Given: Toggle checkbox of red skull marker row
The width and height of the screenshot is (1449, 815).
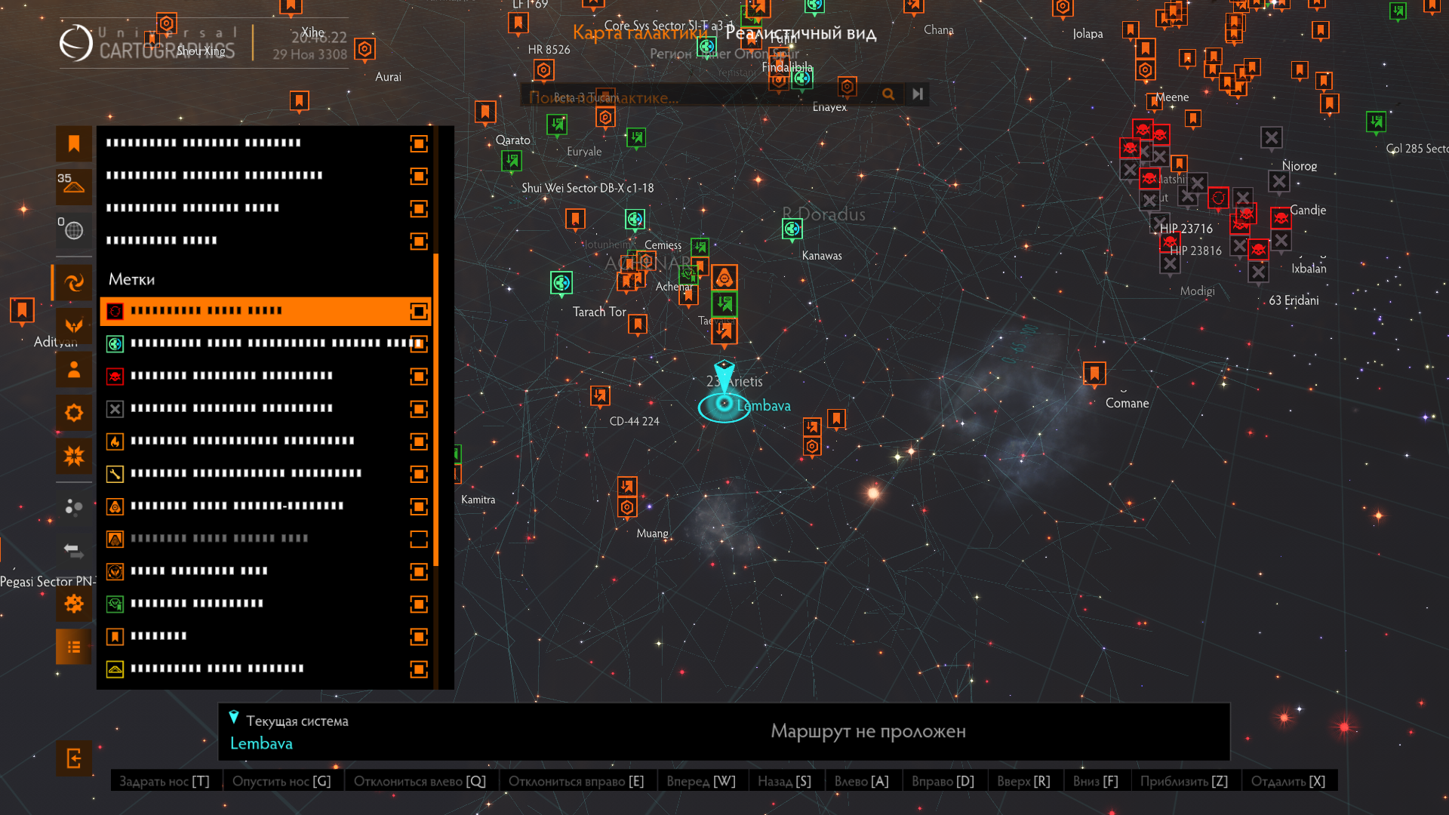Looking at the screenshot, I should 419,376.
